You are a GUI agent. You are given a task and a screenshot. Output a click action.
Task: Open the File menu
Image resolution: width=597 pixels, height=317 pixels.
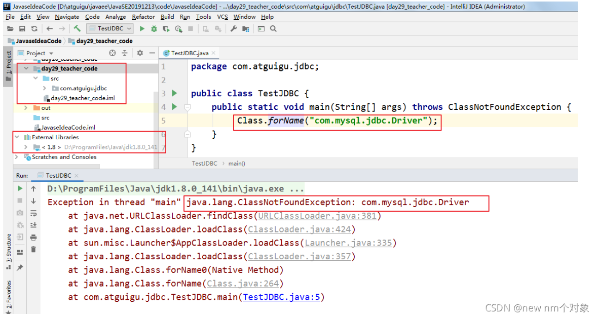tap(10, 17)
